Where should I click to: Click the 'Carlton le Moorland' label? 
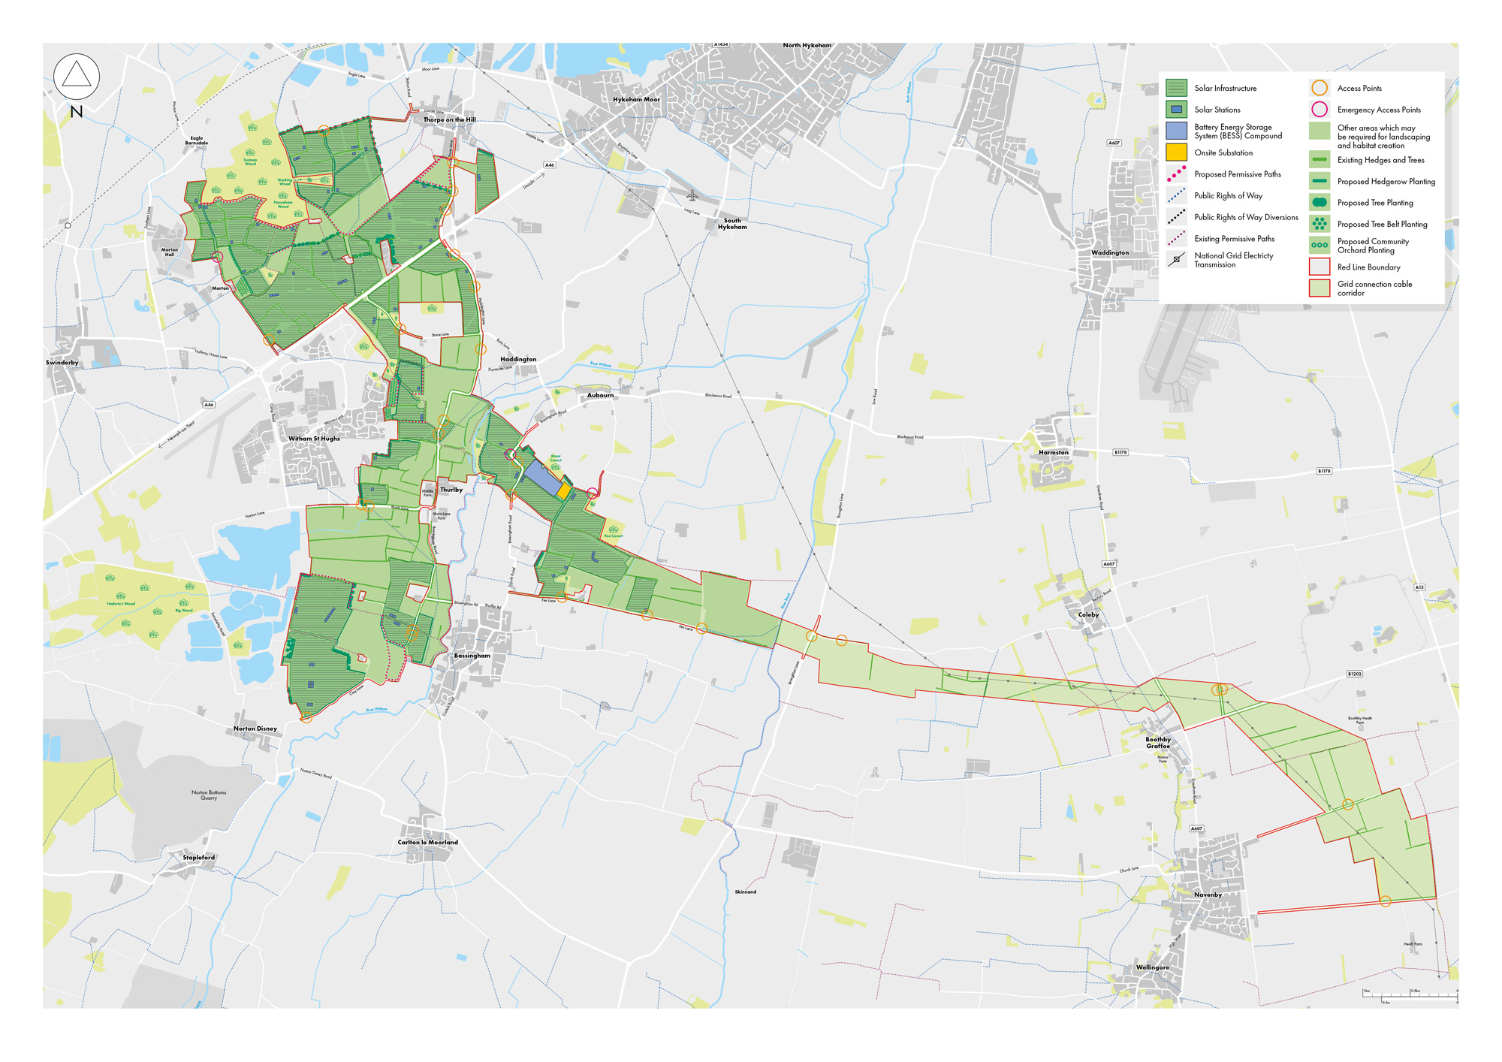point(427,843)
